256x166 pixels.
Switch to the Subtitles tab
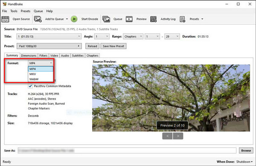pyautogui.click(x=78, y=56)
